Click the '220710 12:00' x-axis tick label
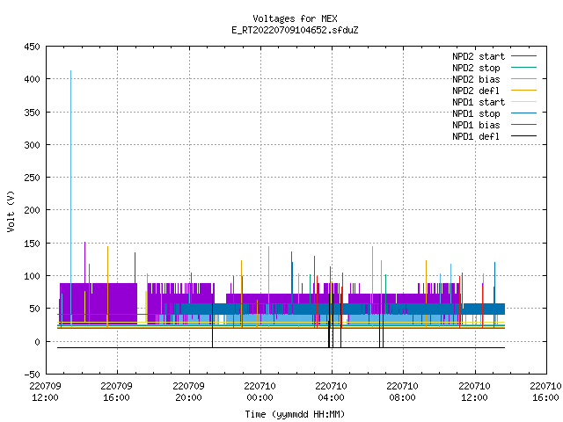 [474, 392]
